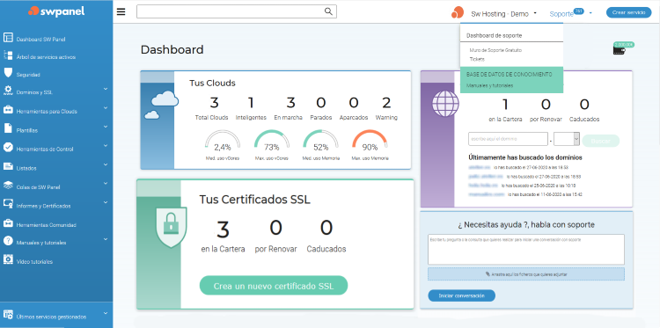
Task: Expand the Plantillas chevron
Action: [106, 127]
